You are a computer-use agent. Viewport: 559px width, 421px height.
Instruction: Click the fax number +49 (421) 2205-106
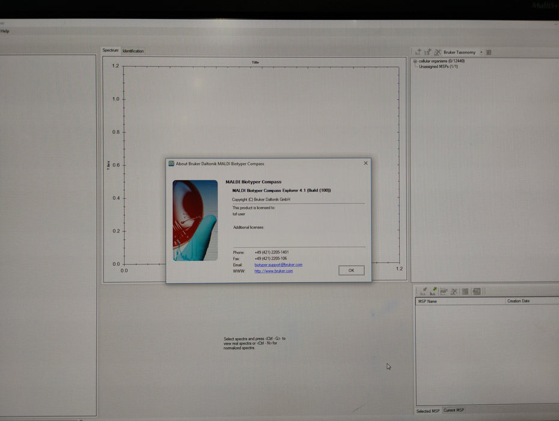pos(270,259)
